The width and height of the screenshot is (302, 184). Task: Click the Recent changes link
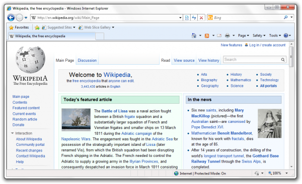[x=29, y=150]
